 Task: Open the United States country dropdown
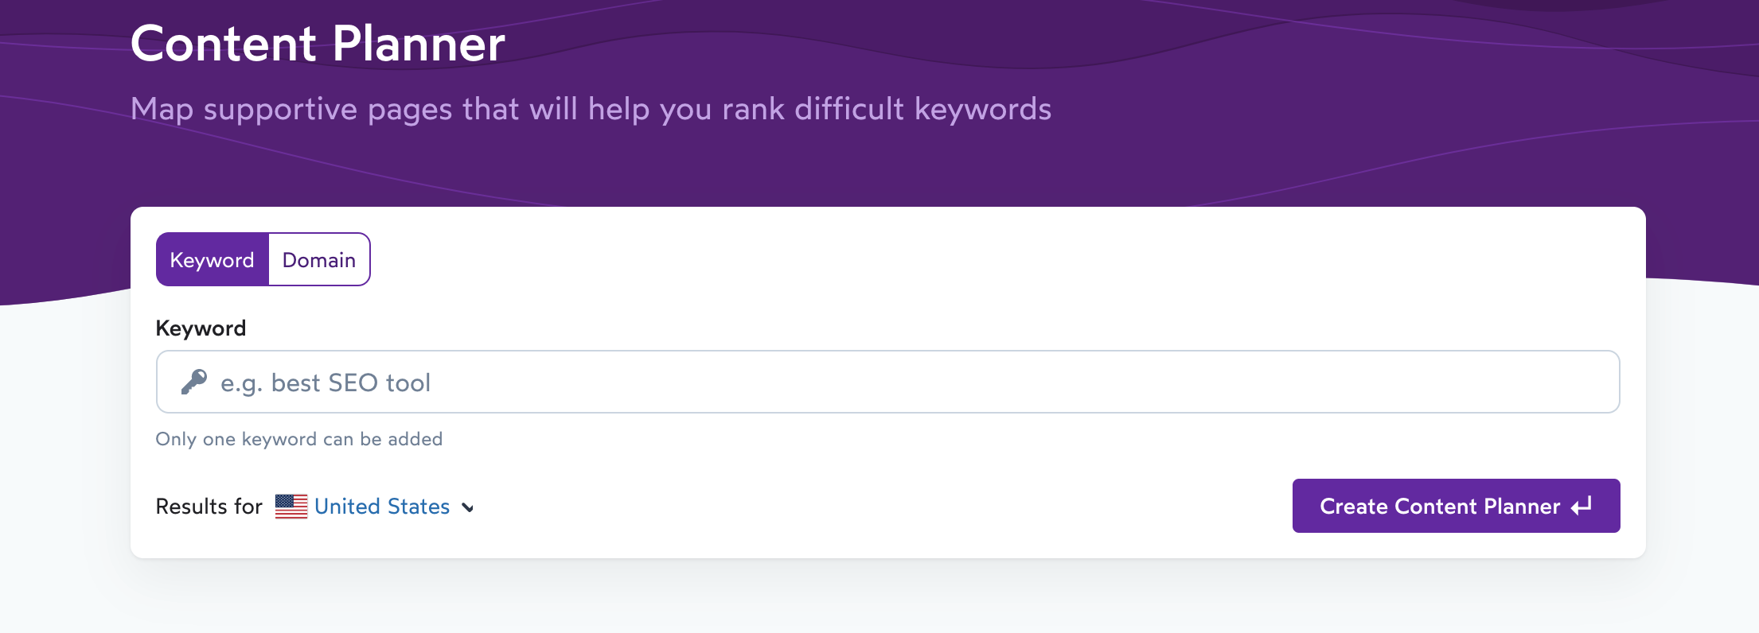click(x=382, y=507)
